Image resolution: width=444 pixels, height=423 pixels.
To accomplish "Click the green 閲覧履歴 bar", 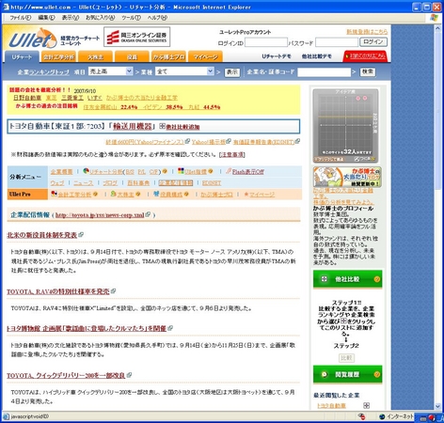I will pos(347,374).
